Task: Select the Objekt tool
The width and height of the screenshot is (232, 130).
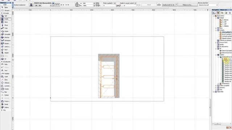Action: coord(6,53)
